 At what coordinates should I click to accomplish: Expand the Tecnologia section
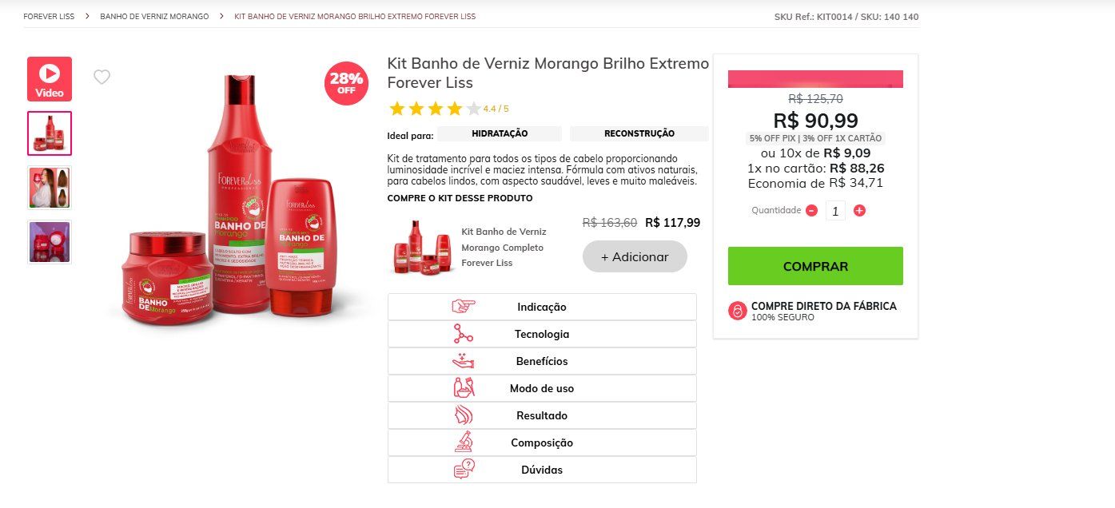pos(542,334)
